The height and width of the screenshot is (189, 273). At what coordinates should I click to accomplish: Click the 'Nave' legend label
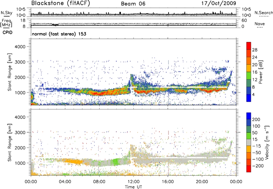click(260, 24)
